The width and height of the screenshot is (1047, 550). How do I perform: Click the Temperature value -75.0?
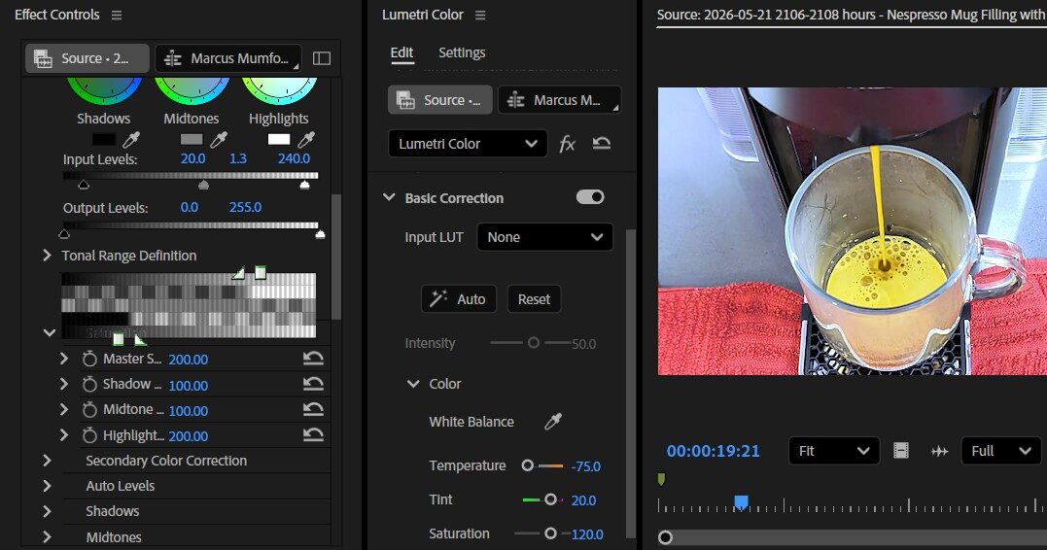coord(585,466)
